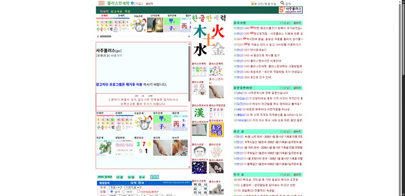Image resolution: width=405 pixels, height=196 pixels.
Task: Click the 2025 을사년 year label
Action: pos(105,177)
